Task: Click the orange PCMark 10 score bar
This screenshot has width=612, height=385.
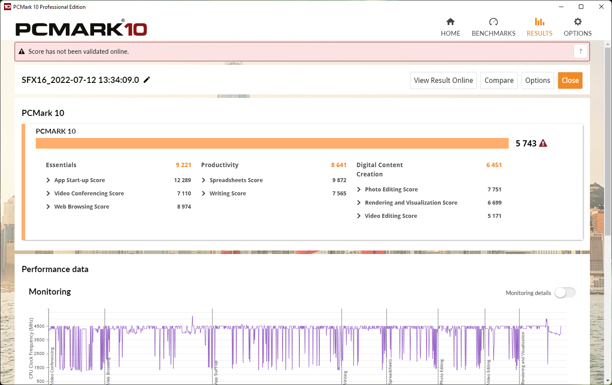Action: (272, 143)
